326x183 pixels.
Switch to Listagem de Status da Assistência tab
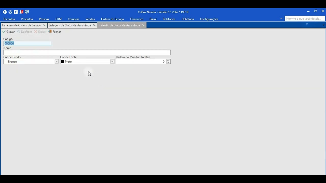click(x=70, y=25)
